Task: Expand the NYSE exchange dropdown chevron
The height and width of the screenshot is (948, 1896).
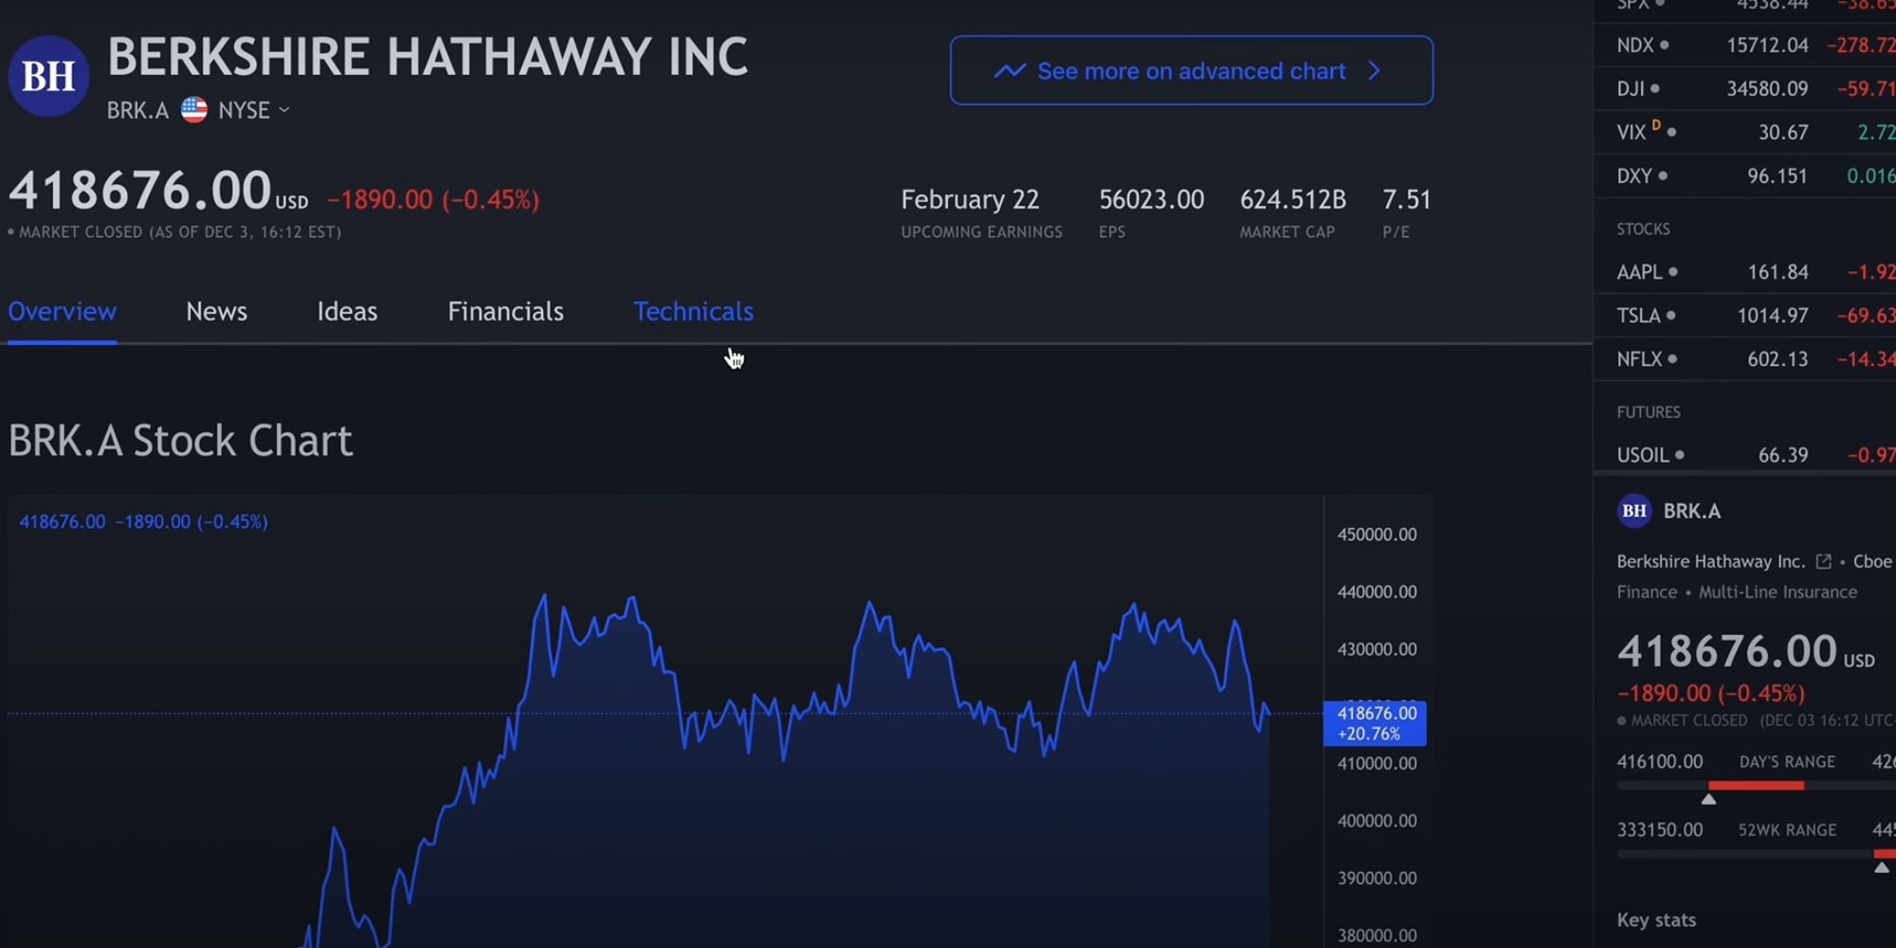Action: pos(284,110)
